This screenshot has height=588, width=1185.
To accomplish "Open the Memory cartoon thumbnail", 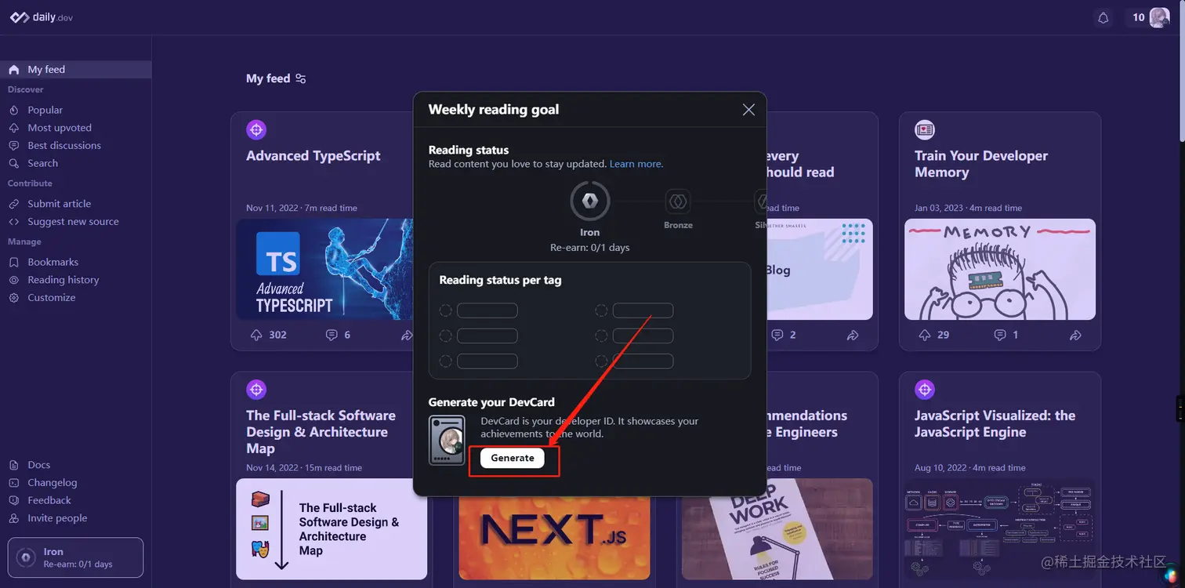I will (1000, 269).
